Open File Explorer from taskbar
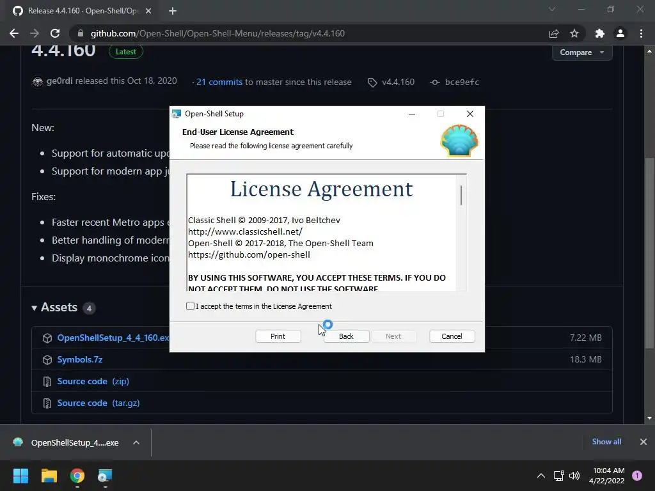This screenshot has height=491, width=655. pos(49,476)
